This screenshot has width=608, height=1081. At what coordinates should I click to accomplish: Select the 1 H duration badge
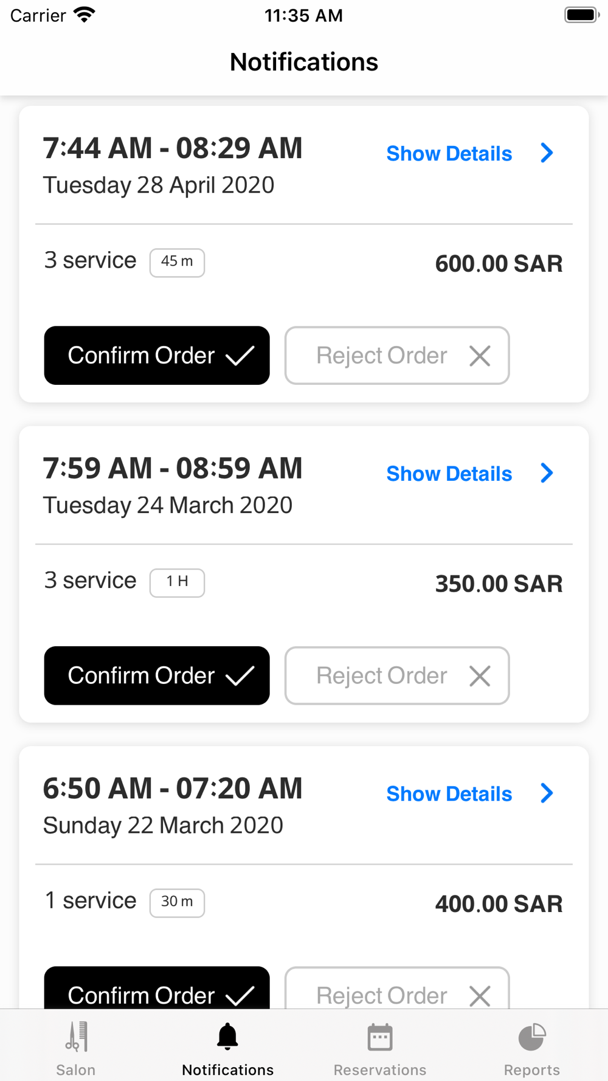coord(177,583)
